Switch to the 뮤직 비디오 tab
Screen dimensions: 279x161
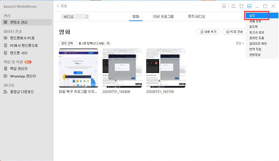[x=196, y=16]
